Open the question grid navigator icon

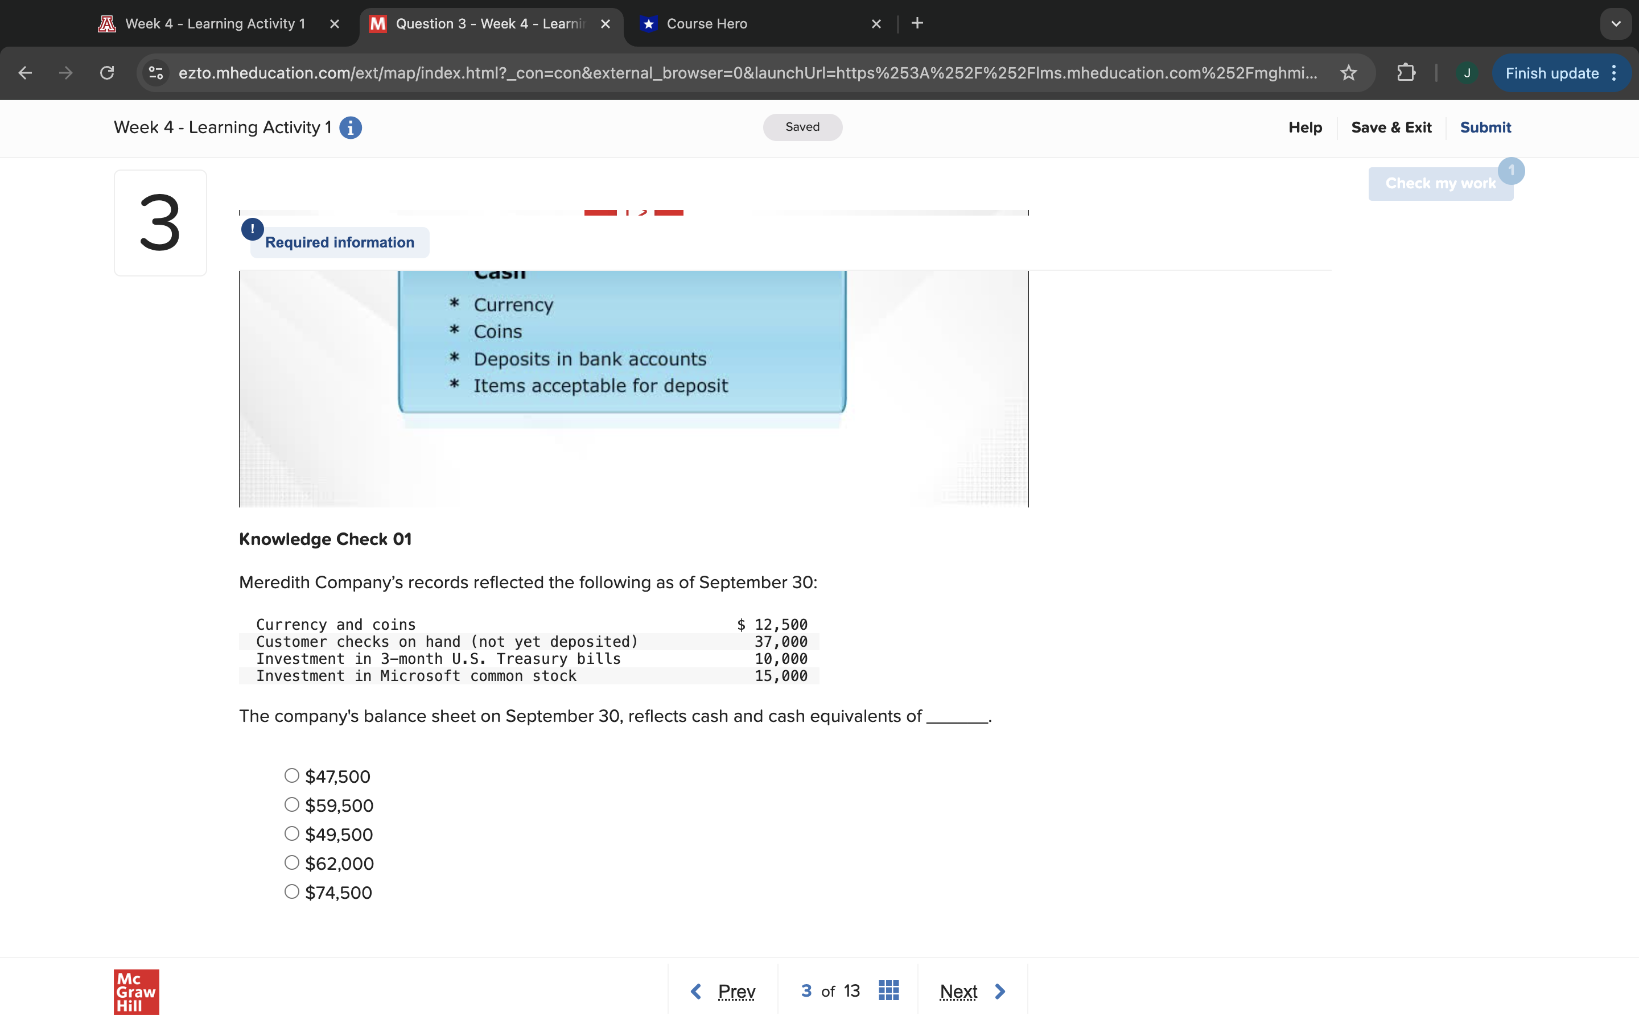click(888, 991)
